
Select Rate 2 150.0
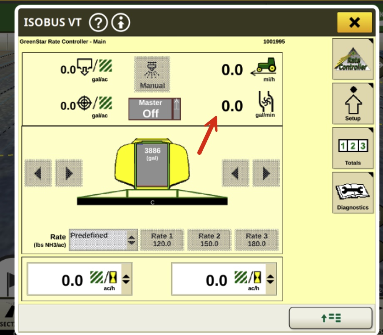point(209,240)
